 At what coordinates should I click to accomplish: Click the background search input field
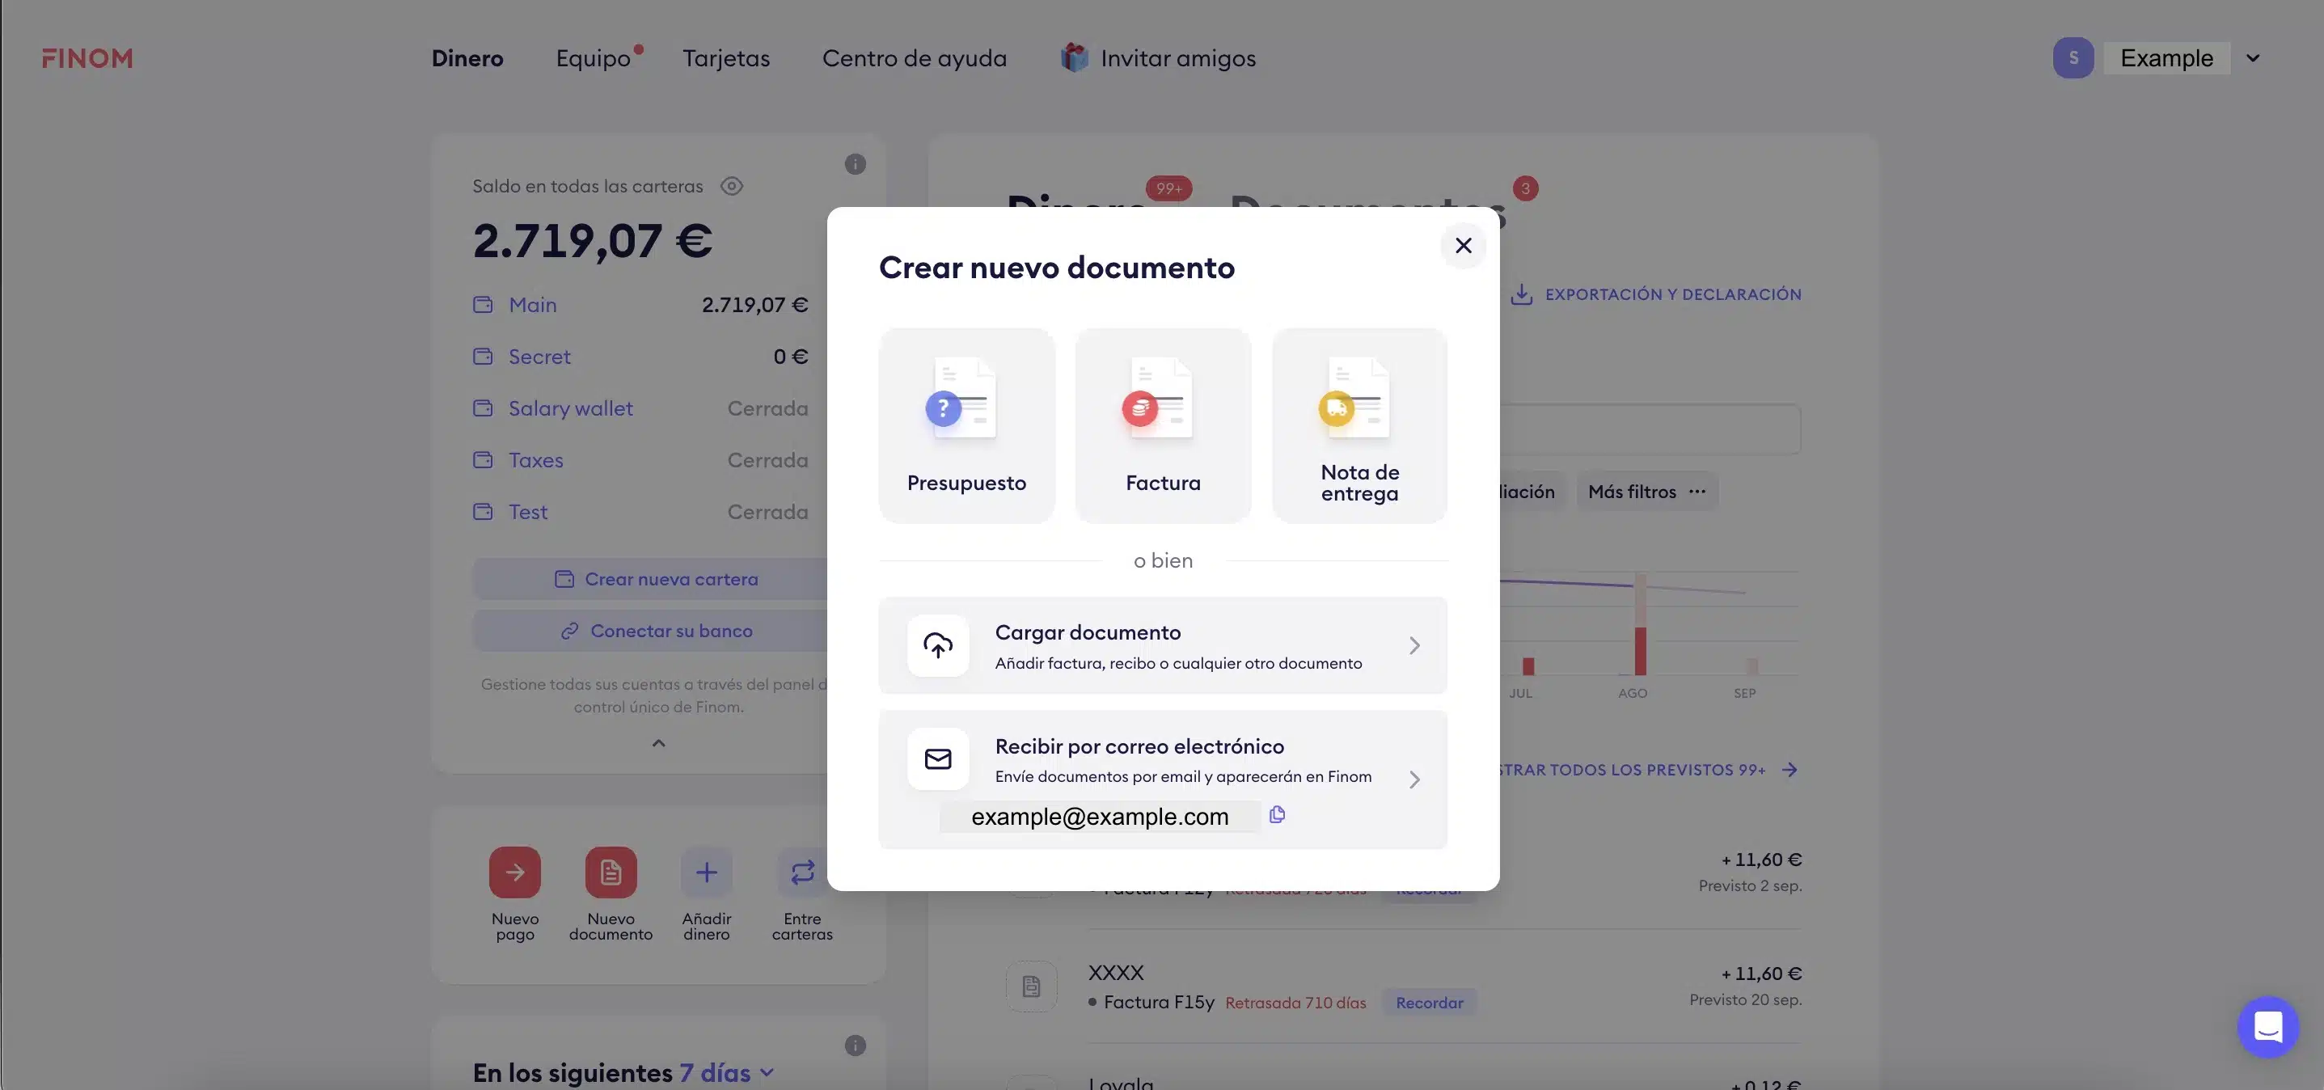pos(1650,429)
